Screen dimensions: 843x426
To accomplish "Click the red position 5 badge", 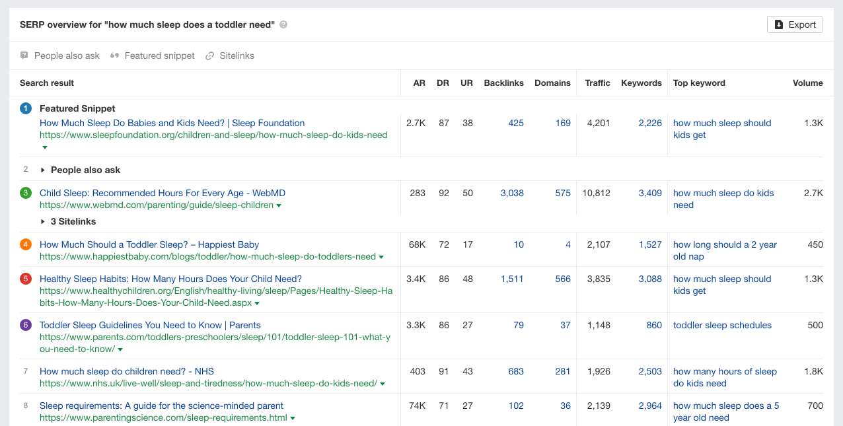I will coord(25,279).
